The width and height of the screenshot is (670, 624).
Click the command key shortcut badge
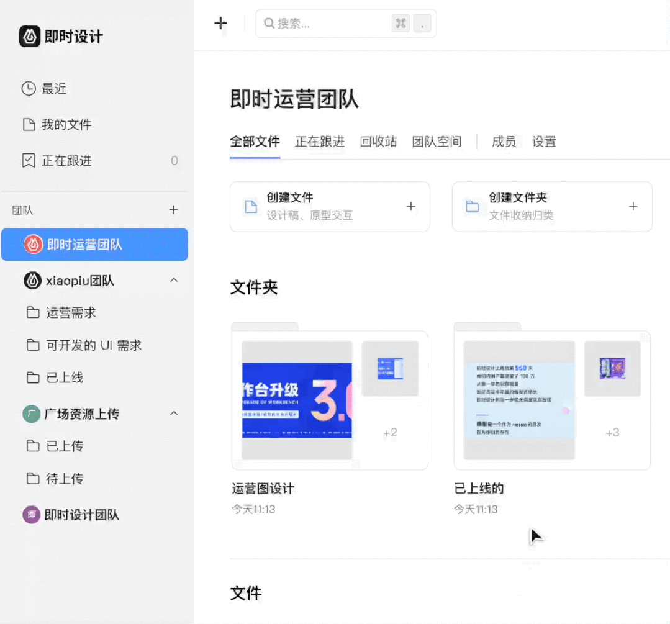pos(401,23)
